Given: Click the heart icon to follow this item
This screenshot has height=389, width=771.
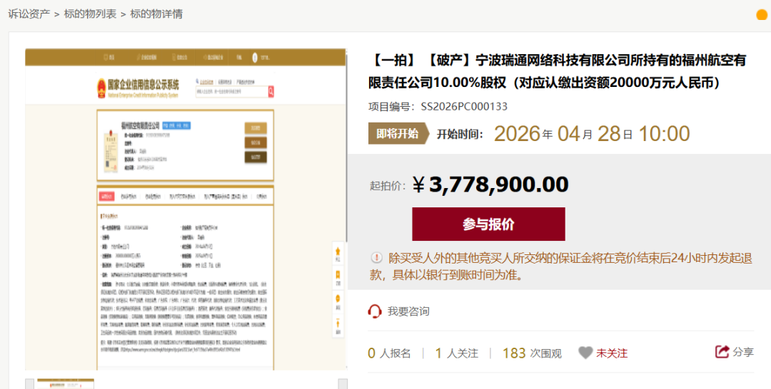Looking at the screenshot, I should [585, 353].
